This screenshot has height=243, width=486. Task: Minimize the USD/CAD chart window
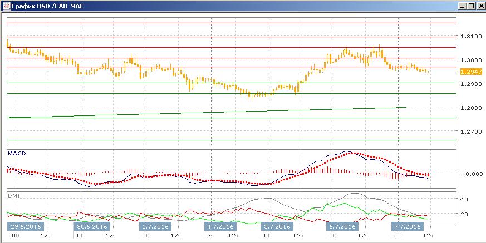[462, 6]
